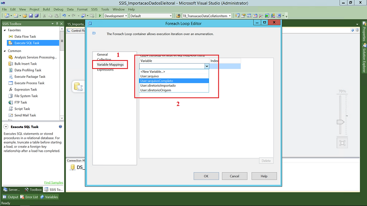Choose User::arquivo from the variable list
Screen dimensions: 367x206
[174, 76]
